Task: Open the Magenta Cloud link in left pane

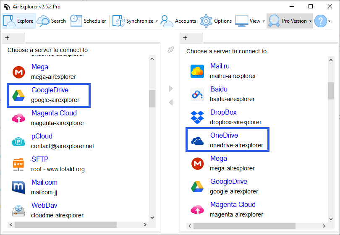Action: (x=54, y=113)
